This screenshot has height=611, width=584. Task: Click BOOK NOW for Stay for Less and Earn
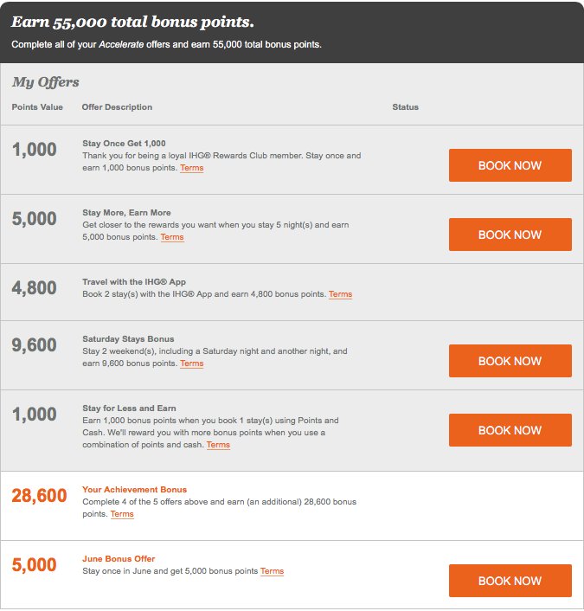click(x=510, y=430)
